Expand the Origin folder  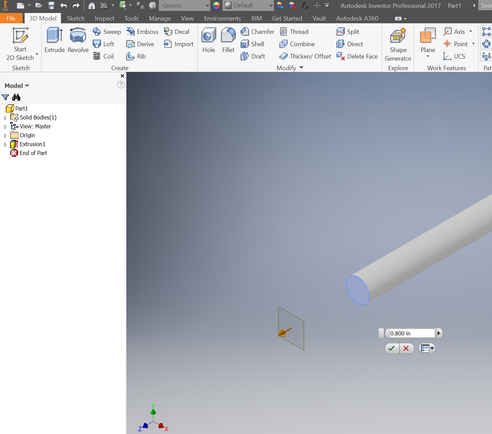(5, 136)
